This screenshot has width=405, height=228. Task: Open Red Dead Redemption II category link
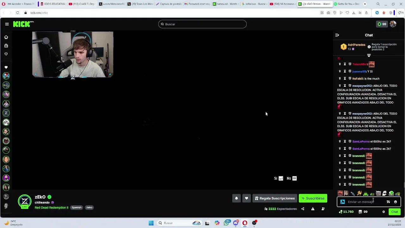[52, 208]
